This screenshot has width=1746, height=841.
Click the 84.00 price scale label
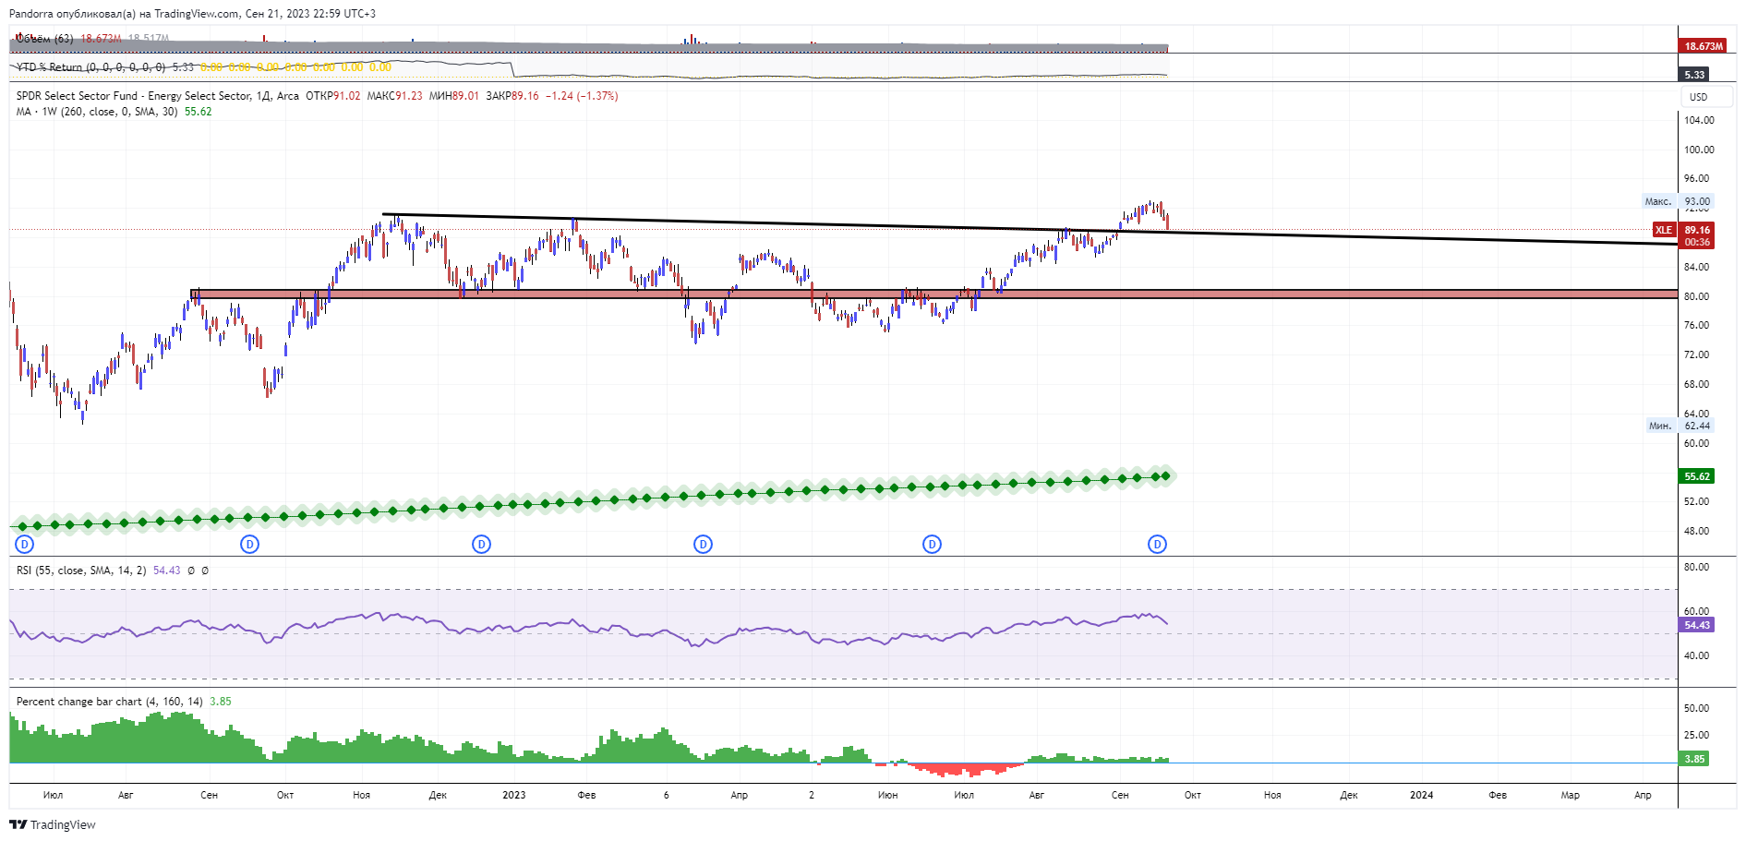(x=1696, y=267)
